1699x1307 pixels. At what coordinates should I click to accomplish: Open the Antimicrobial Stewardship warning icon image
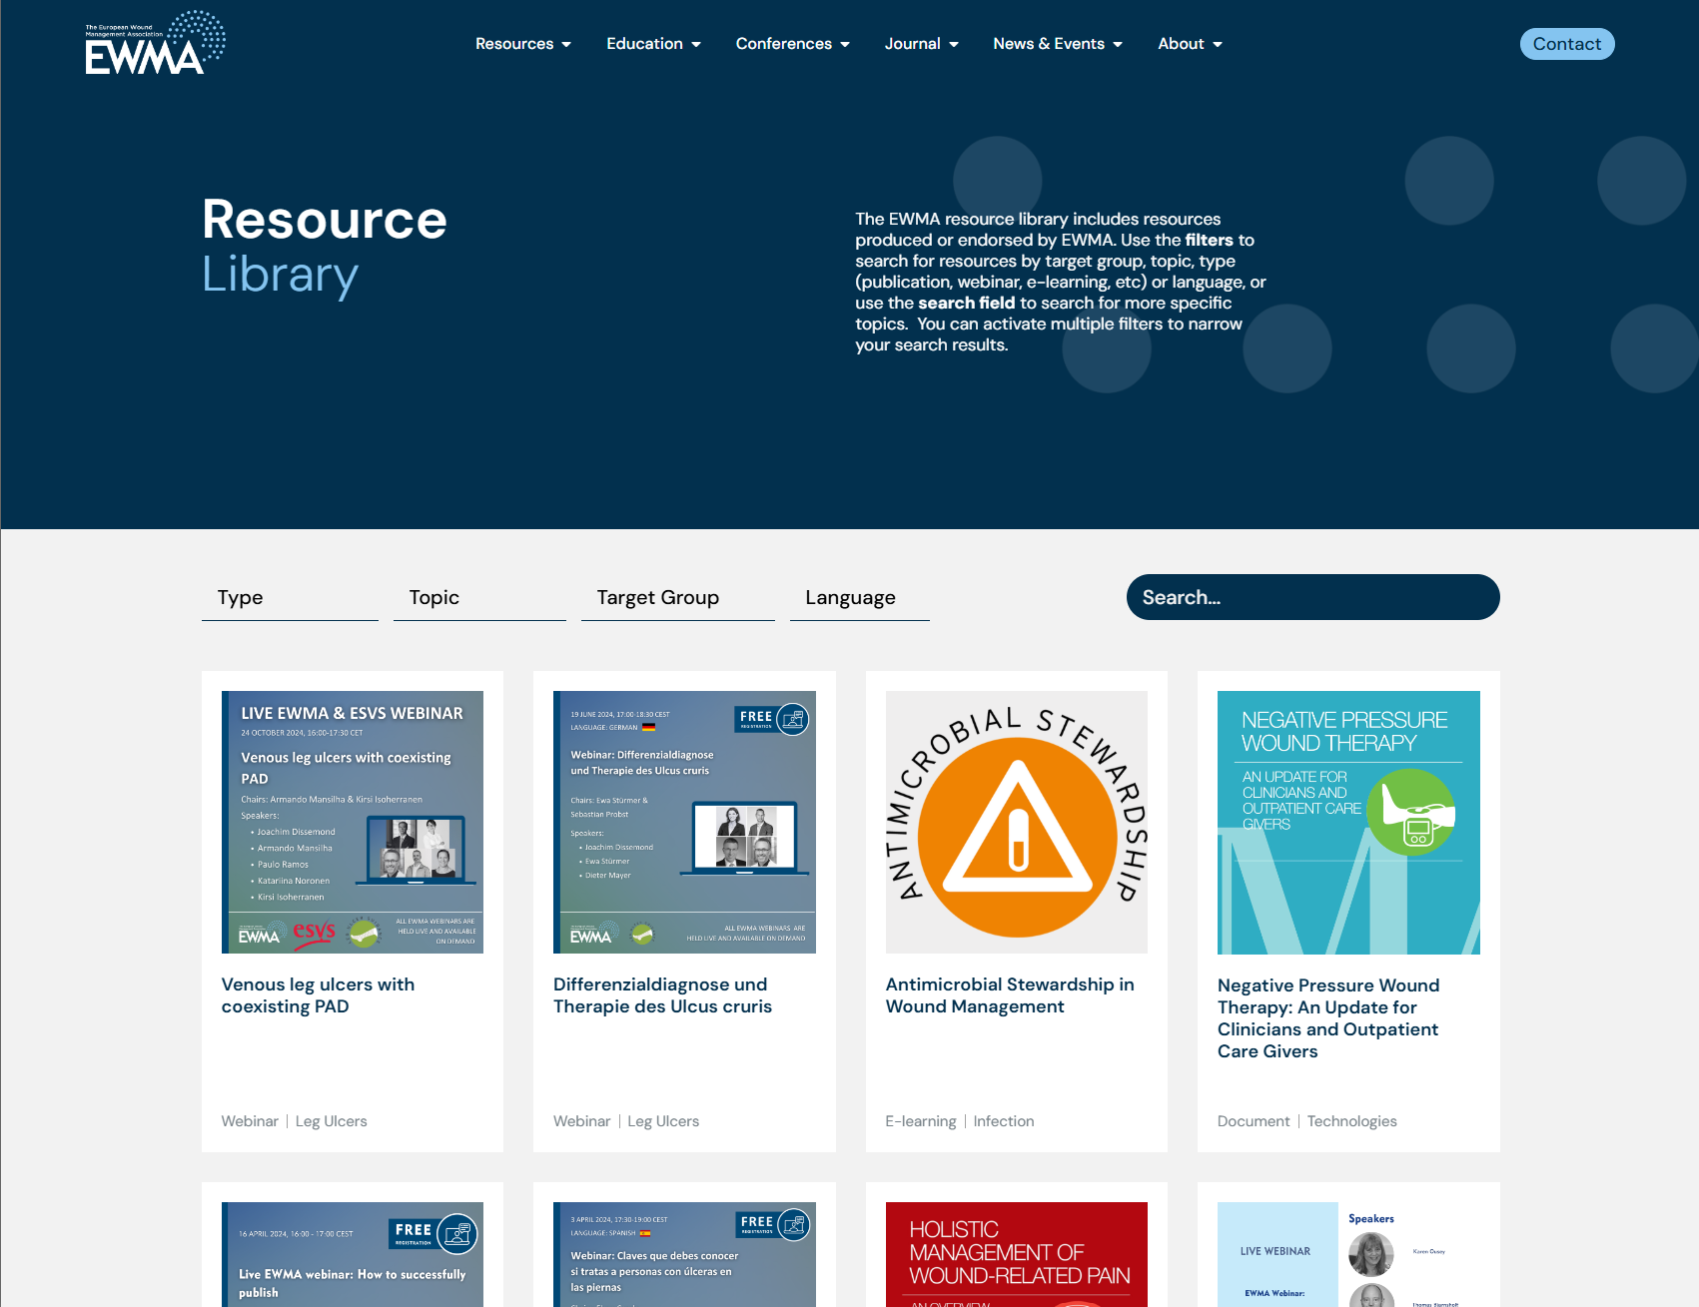click(x=1016, y=822)
